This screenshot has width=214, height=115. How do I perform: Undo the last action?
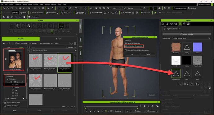click(58, 8)
